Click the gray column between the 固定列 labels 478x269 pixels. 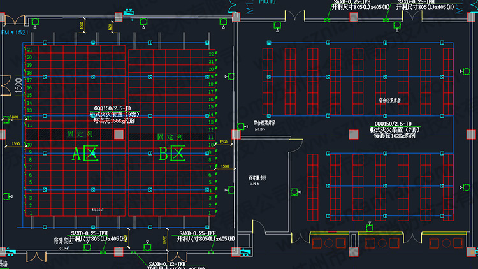(x=119, y=134)
